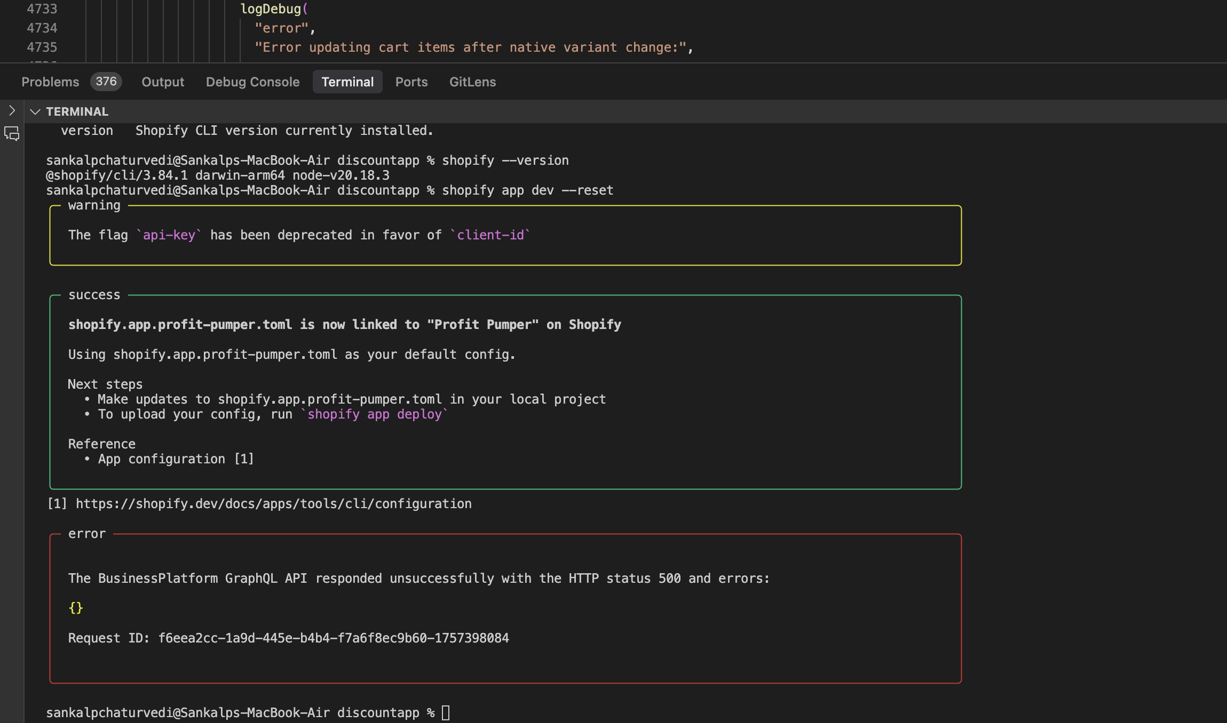
Task: Switch to the Ports tab
Action: 411,82
